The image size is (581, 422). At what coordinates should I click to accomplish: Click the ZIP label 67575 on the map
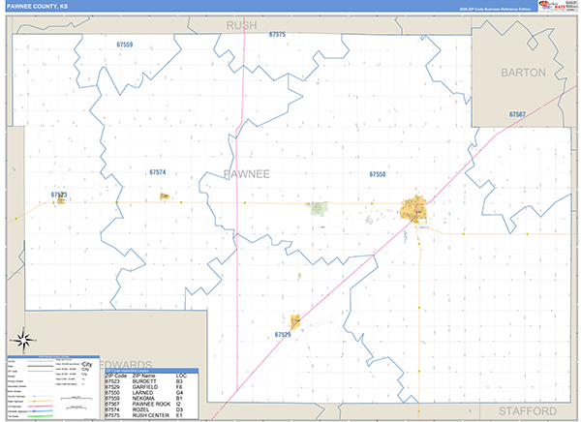(x=277, y=35)
